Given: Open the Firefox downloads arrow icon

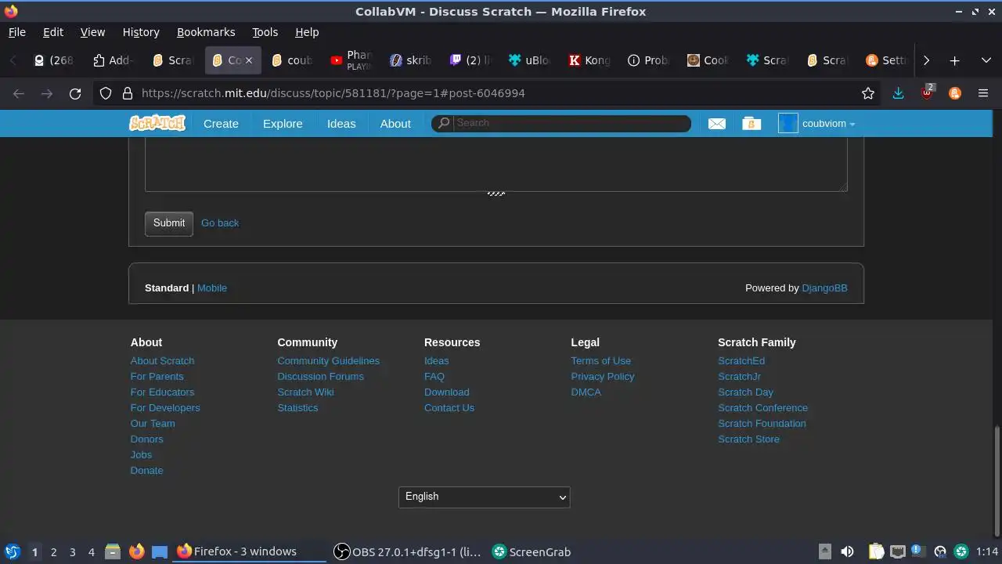Looking at the screenshot, I should click(x=898, y=93).
